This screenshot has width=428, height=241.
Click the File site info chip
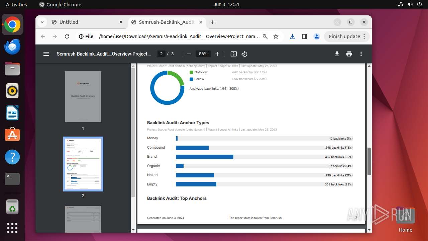pos(86,36)
